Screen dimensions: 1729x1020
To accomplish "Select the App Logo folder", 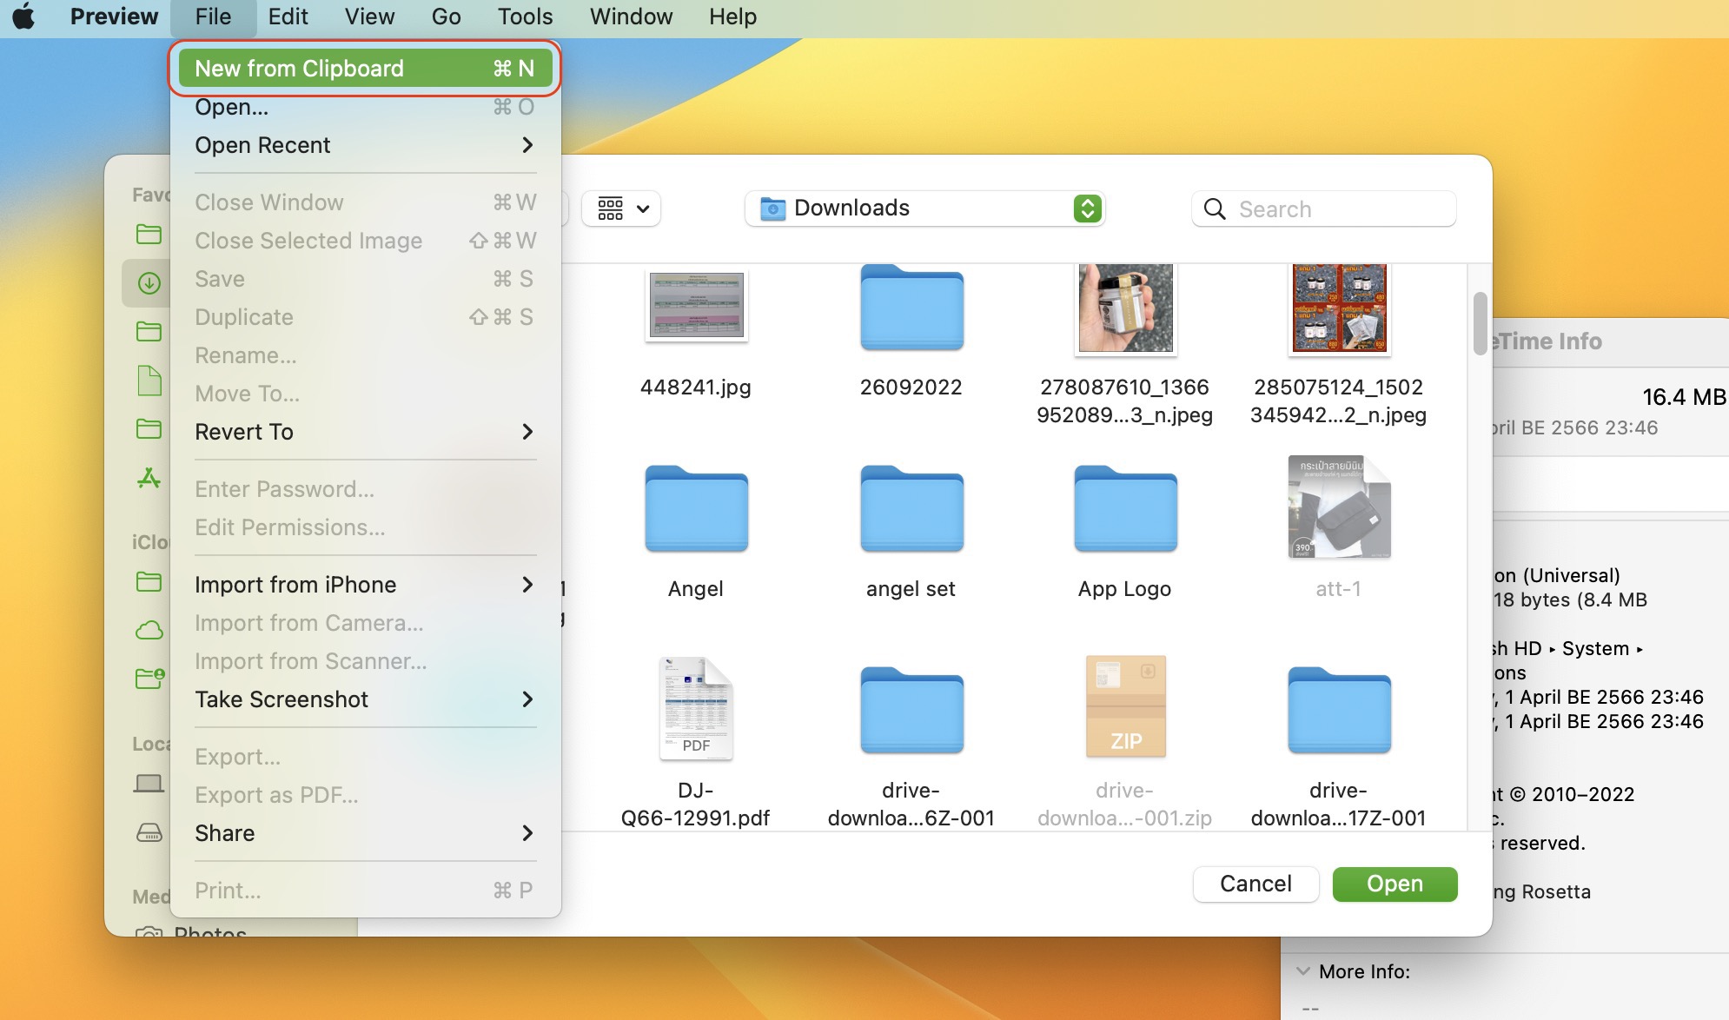I will [x=1124, y=509].
